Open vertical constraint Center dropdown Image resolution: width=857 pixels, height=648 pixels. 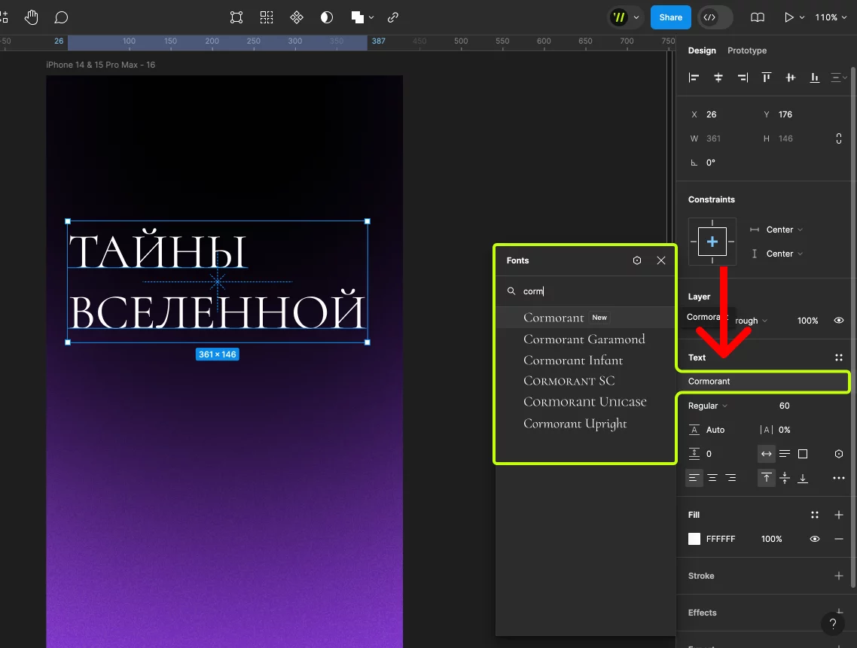(784, 254)
